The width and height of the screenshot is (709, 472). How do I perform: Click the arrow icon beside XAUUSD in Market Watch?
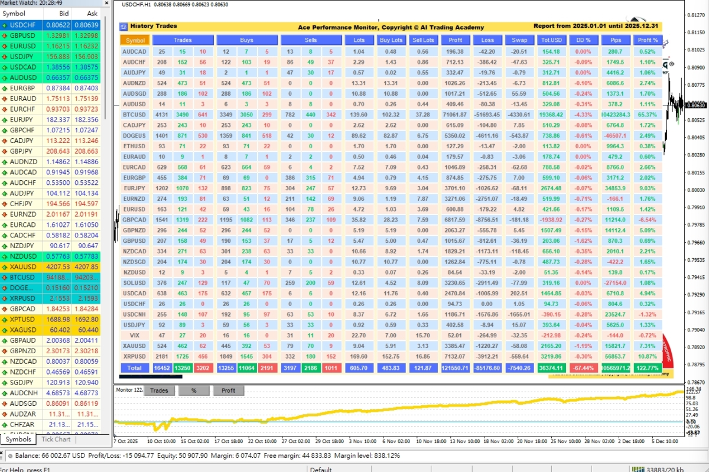click(x=5, y=267)
